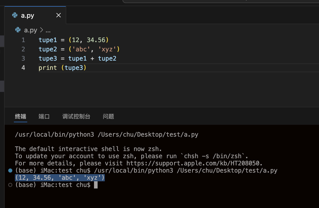Select line 3 via its line number
Viewport: 319px width, 208px height.
click(23, 58)
